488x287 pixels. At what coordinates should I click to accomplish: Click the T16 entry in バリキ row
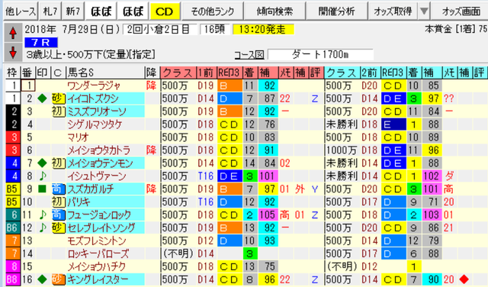click(206, 202)
